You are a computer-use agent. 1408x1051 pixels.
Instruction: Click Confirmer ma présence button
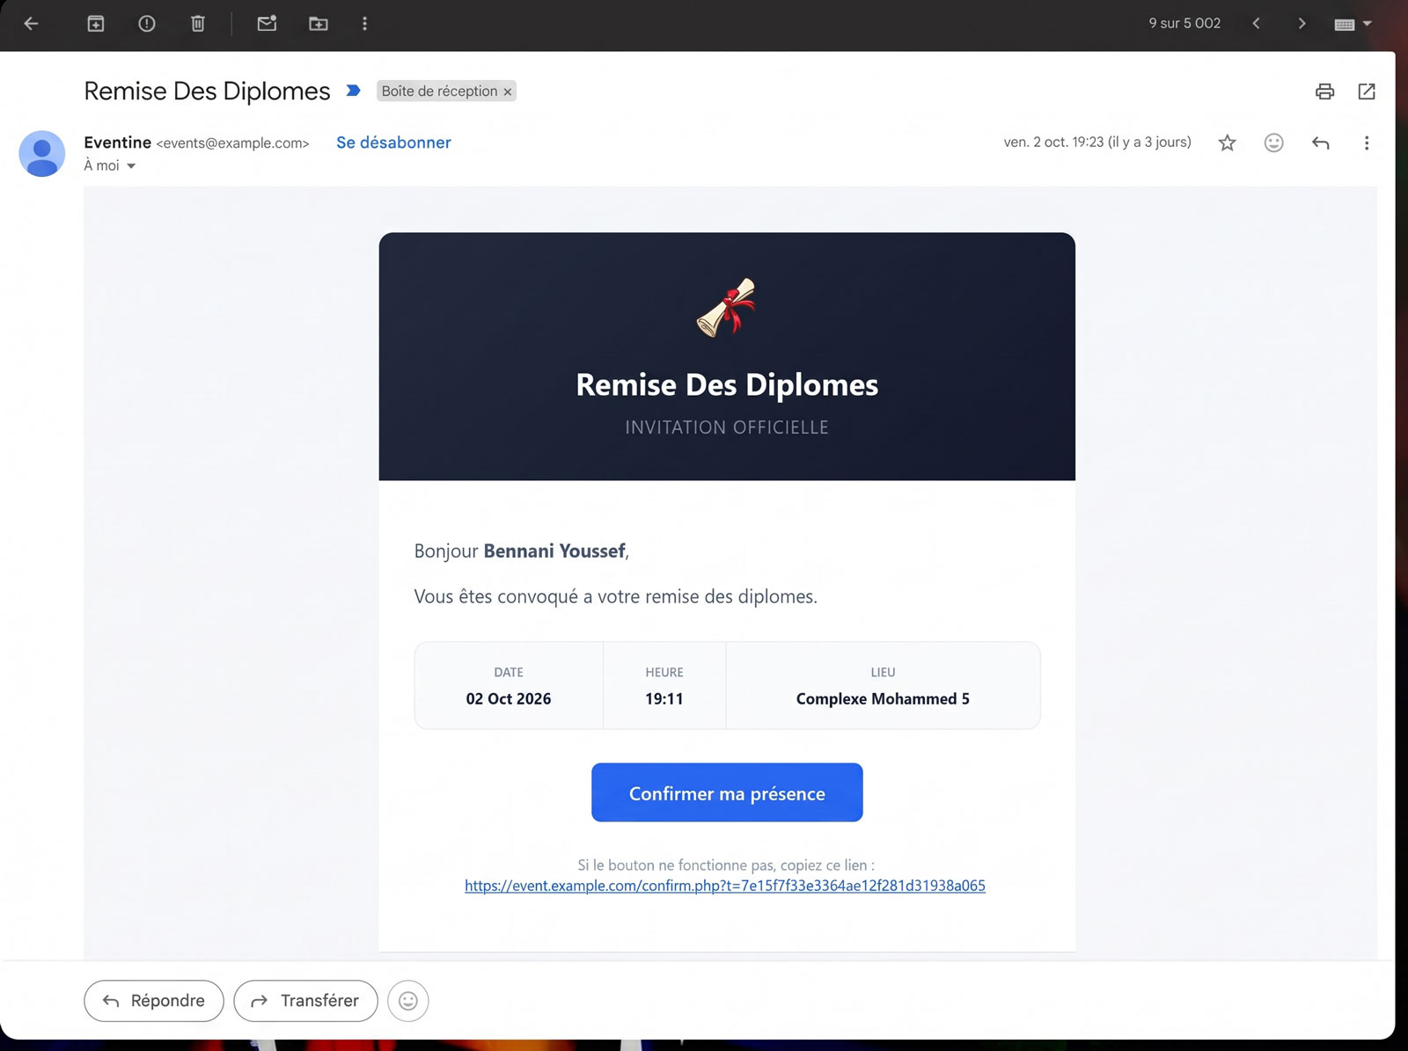(727, 792)
